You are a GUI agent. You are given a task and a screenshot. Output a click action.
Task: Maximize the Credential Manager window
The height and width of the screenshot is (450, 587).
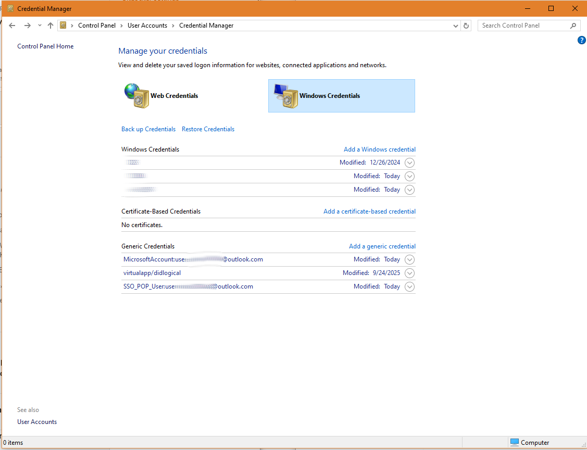(x=551, y=8)
